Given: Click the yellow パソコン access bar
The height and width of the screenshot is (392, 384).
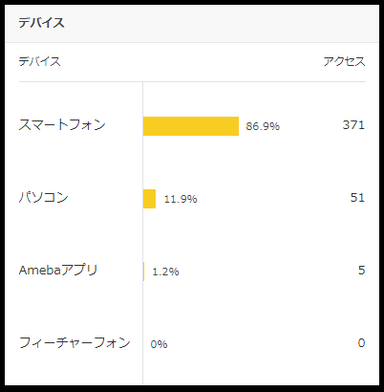Looking at the screenshot, I should [x=149, y=199].
